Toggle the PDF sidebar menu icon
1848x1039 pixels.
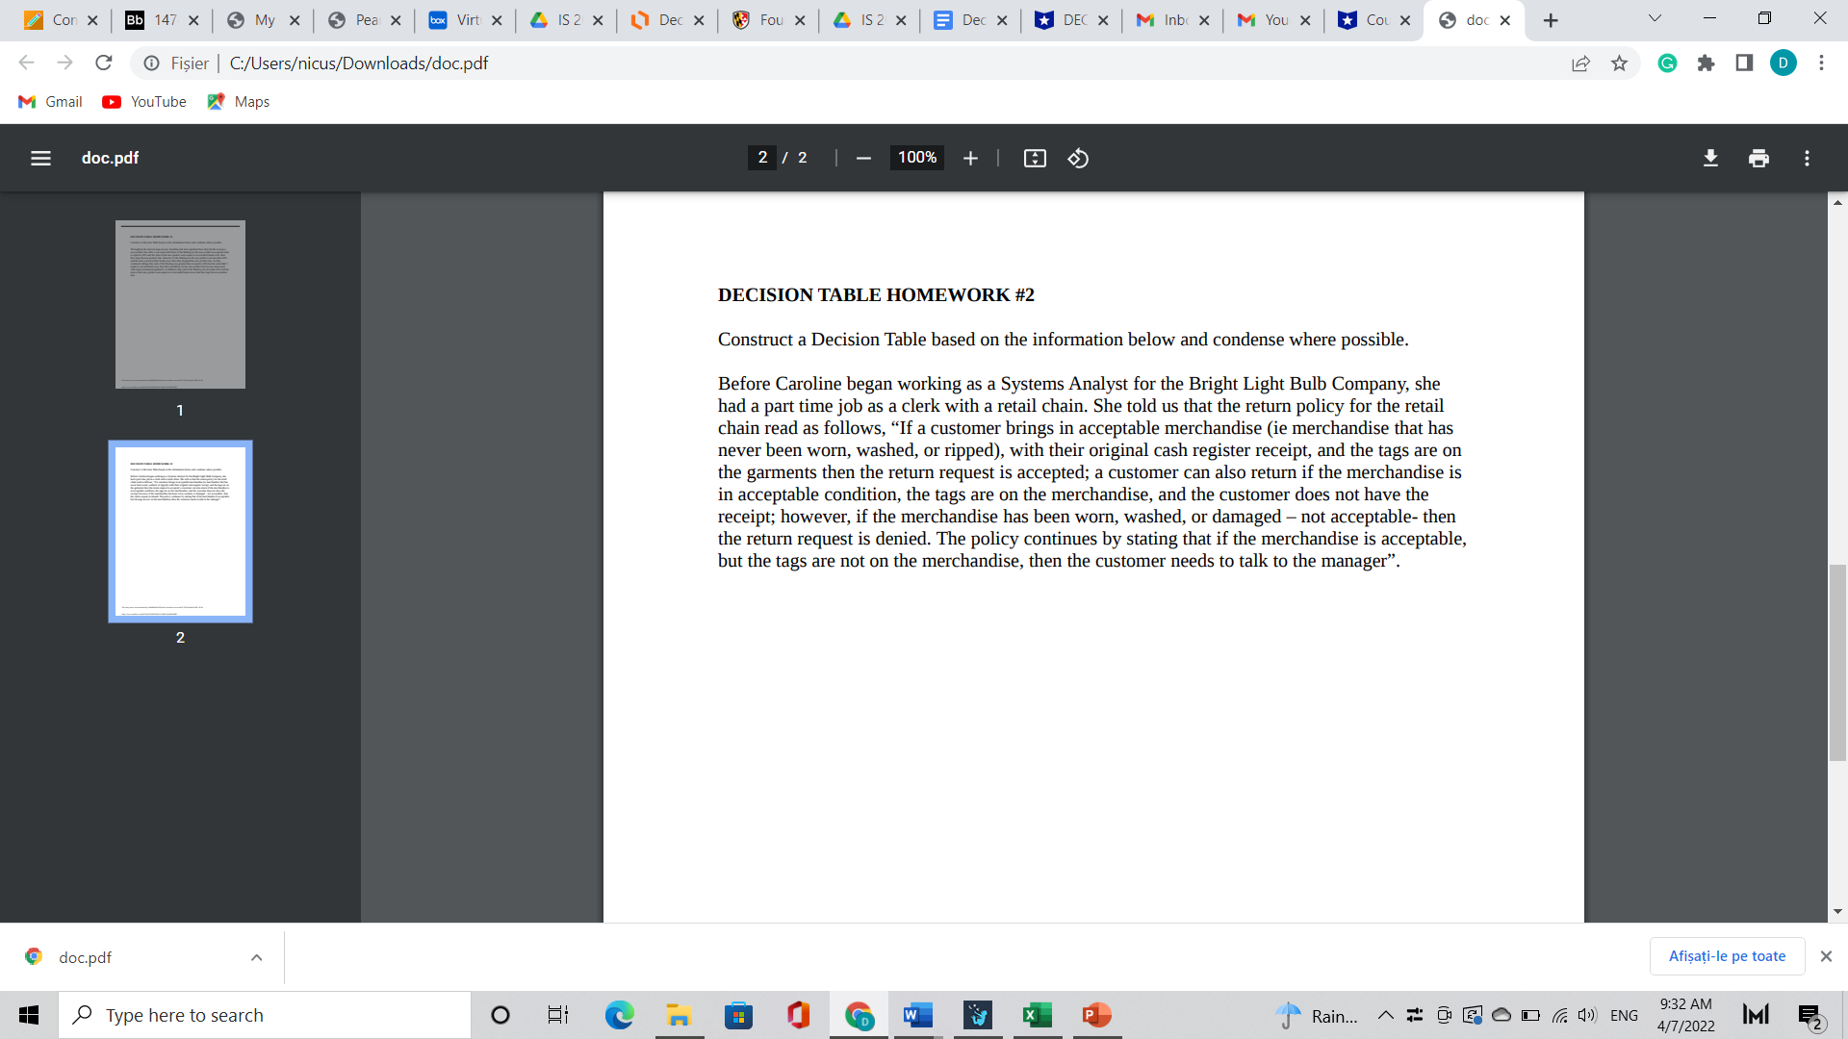click(40, 158)
